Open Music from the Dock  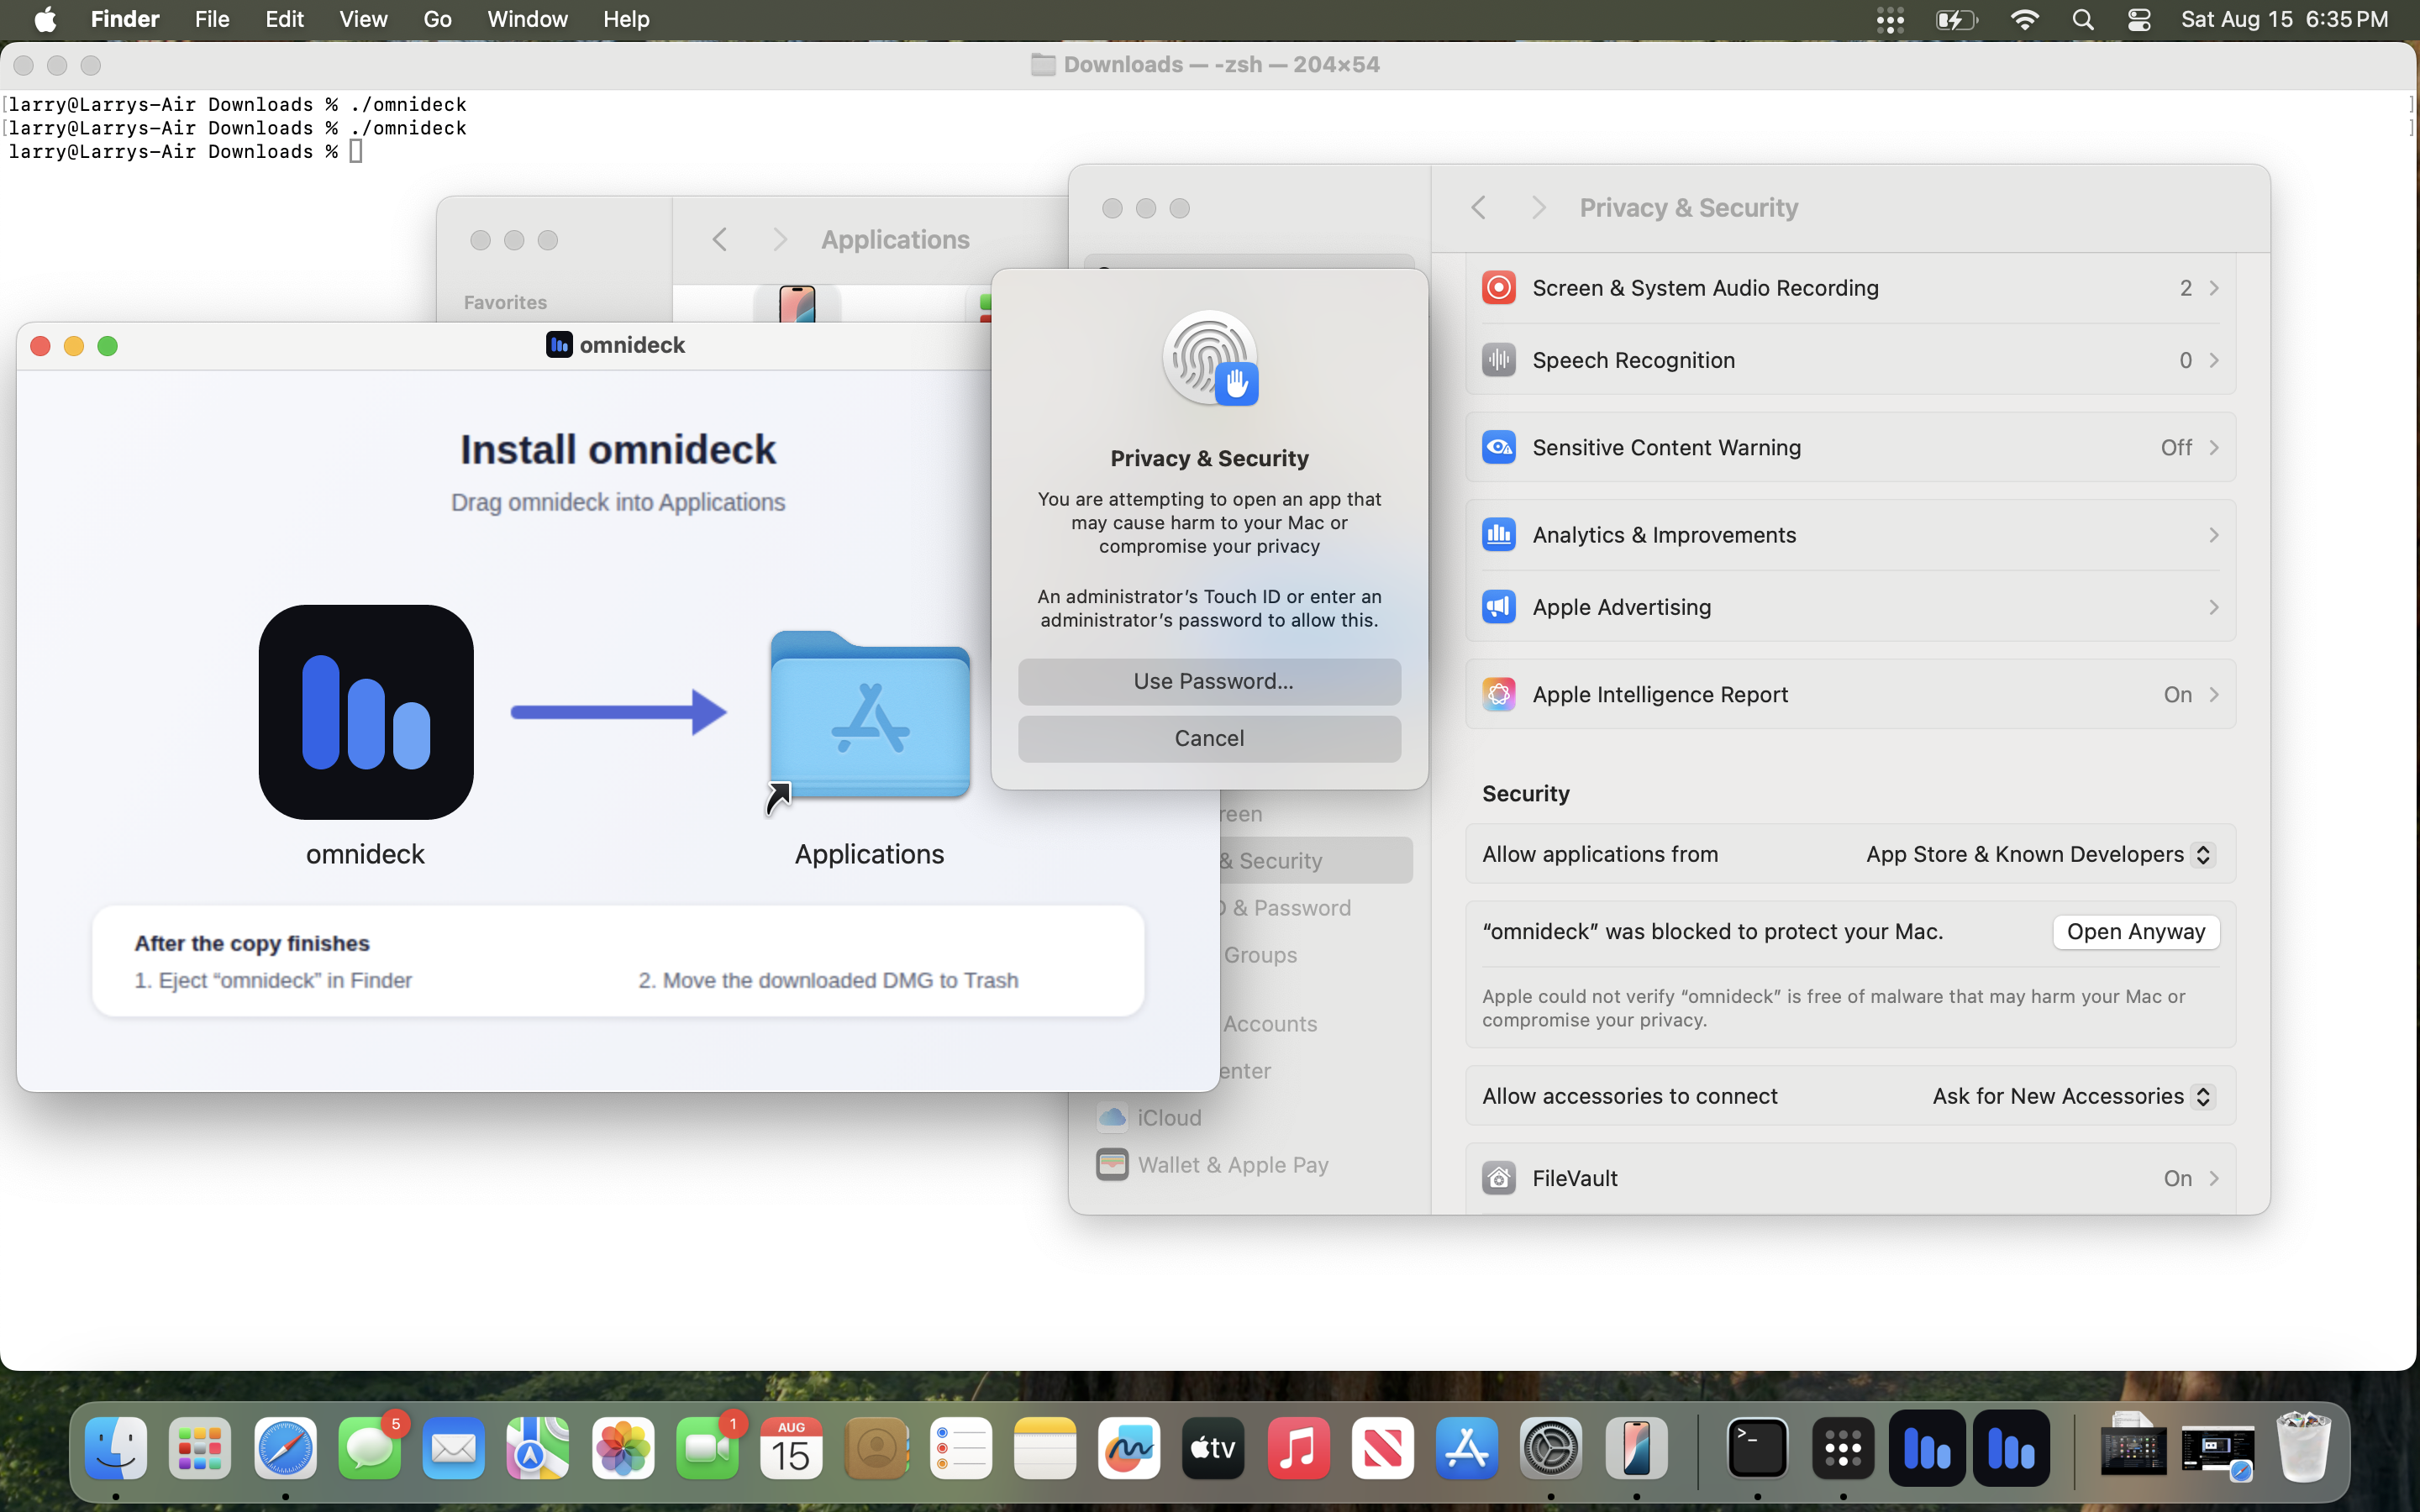point(1298,1447)
